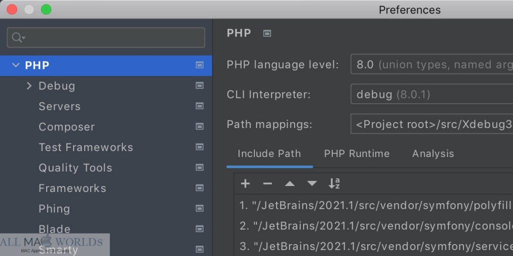Collapse the PHP settings tree node
The image size is (513, 256).
[x=16, y=65]
